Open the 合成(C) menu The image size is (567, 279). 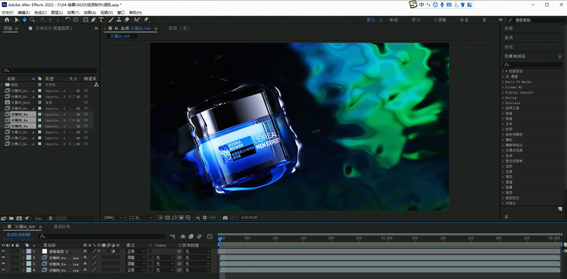pyautogui.click(x=40, y=13)
